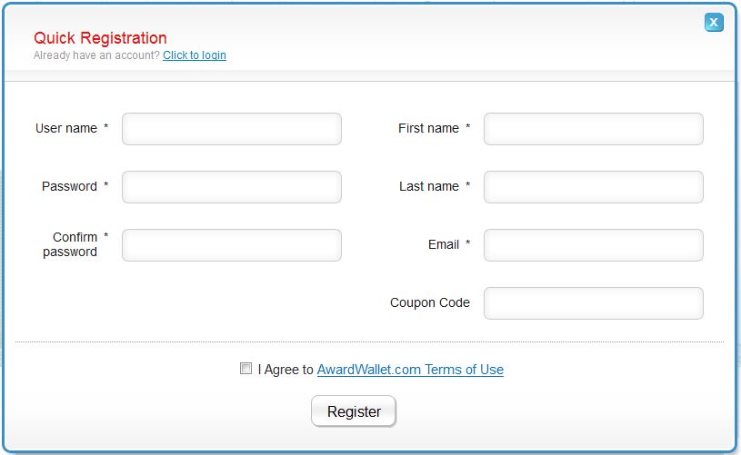The width and height of the screenshot is (741, 455).
Task: Check the I Agree terms checkbox
Action: click(245, 368)
